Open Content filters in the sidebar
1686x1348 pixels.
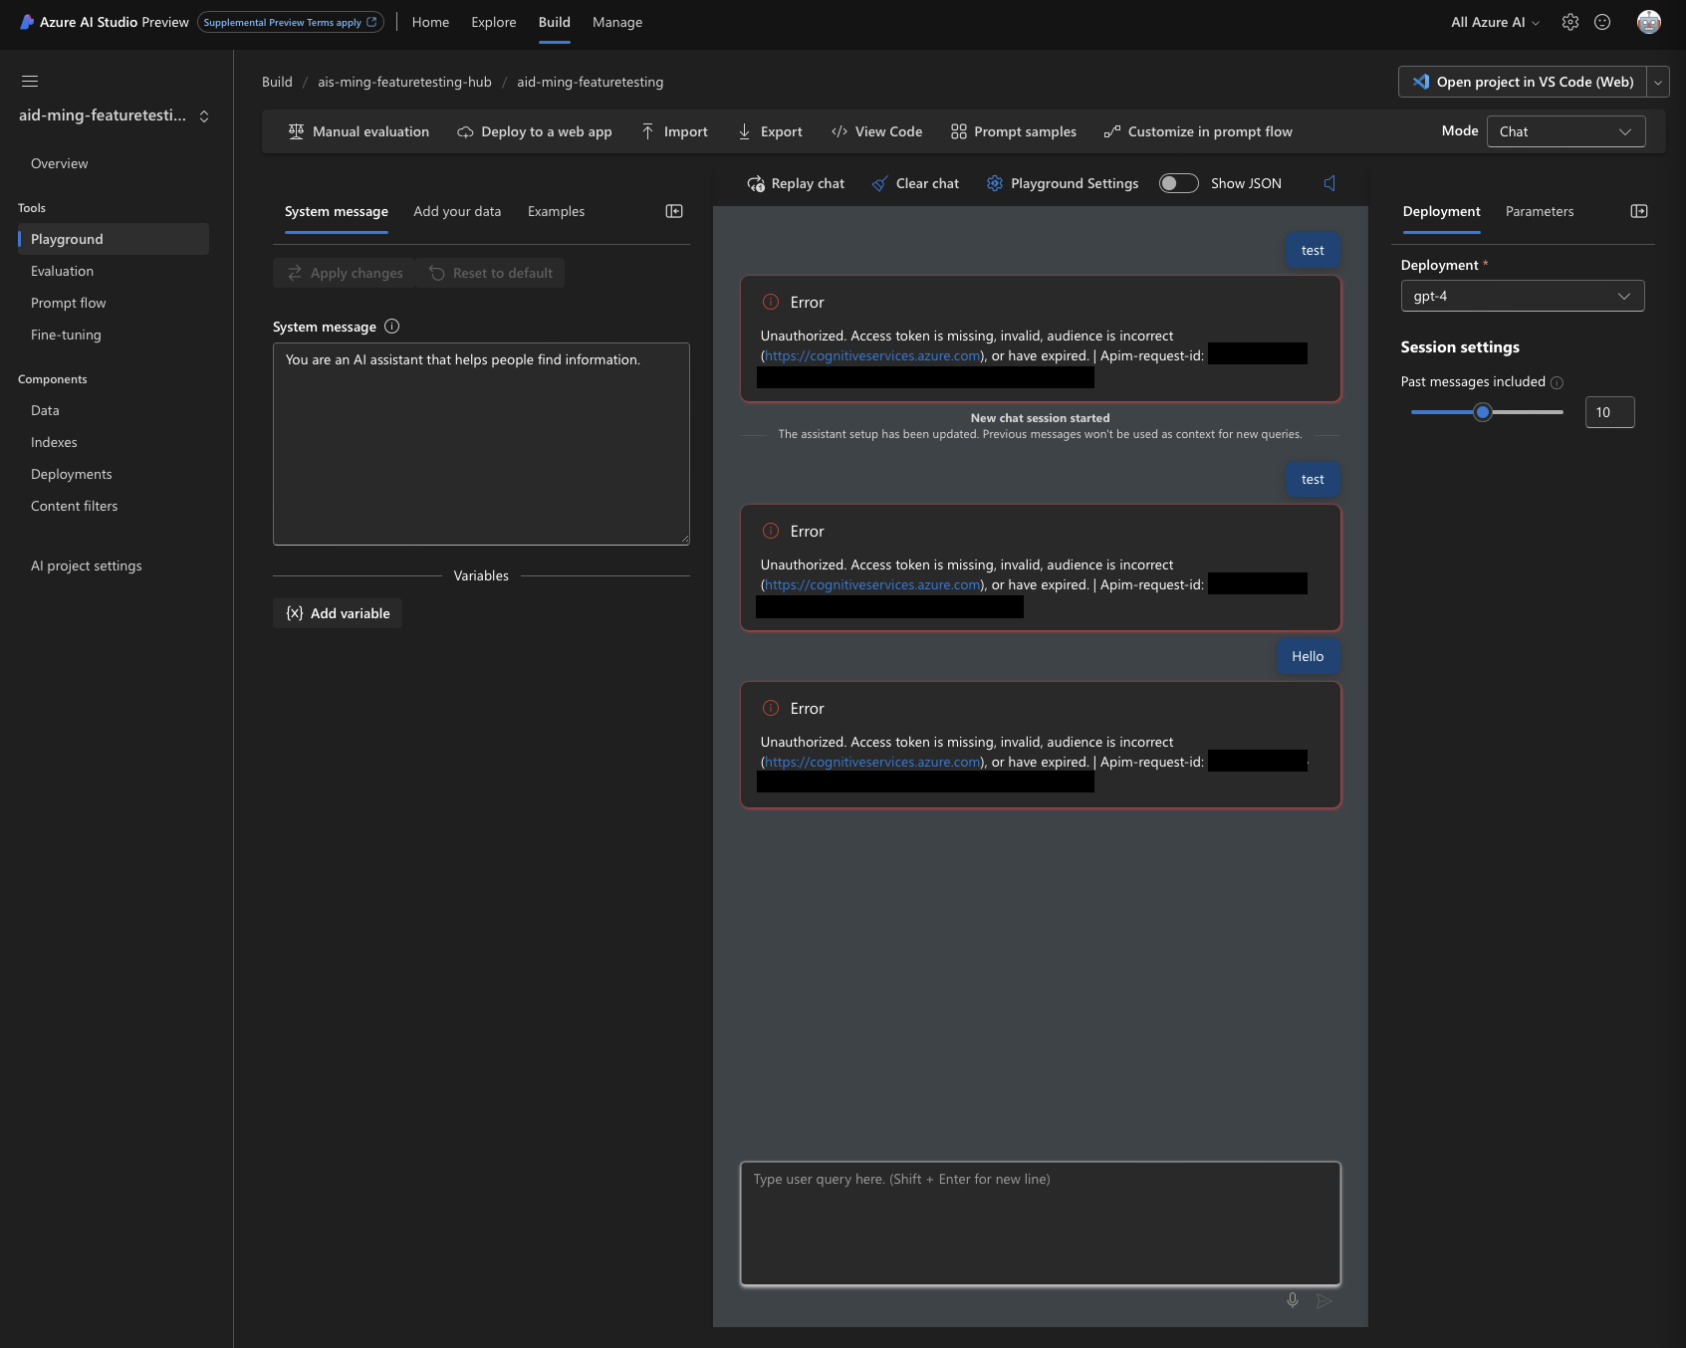tap(74, 506)
